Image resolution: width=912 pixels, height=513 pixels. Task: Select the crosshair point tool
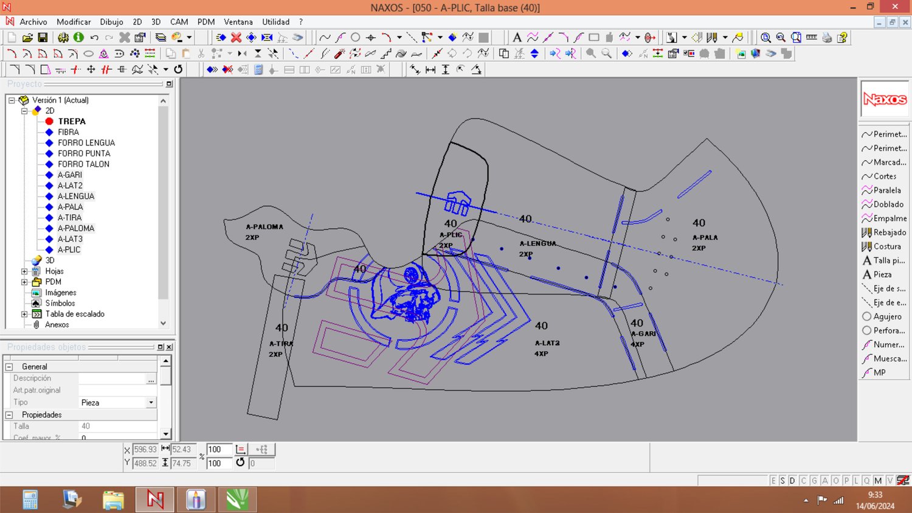tap(371, 38)
